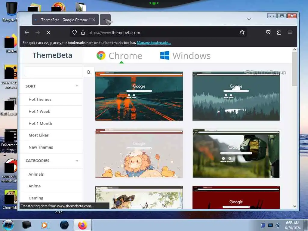The height and width of the screenshot is (231, 308).
Task: Stop loading the page with X button
Action: 48,32
